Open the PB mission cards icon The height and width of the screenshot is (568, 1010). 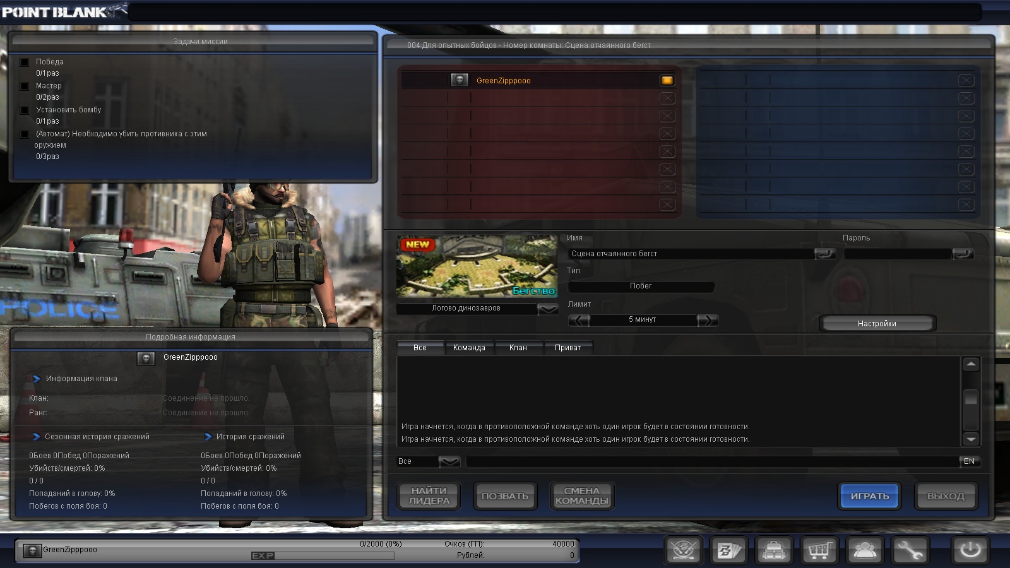coord(729,550)
